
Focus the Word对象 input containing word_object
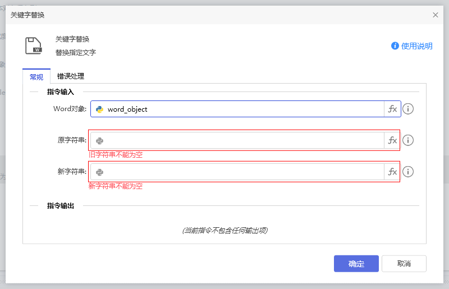point(241,109)
